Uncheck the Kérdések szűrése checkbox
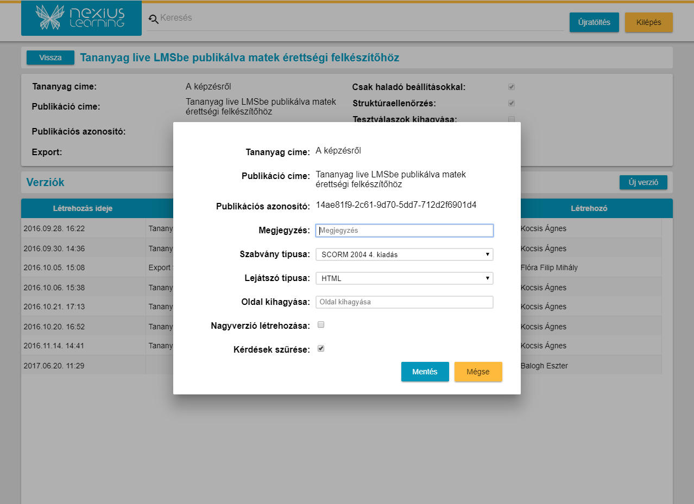 (321, 349)
